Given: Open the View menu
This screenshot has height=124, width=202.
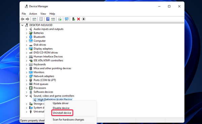Looking at the screenshot, I should point(43,14).
